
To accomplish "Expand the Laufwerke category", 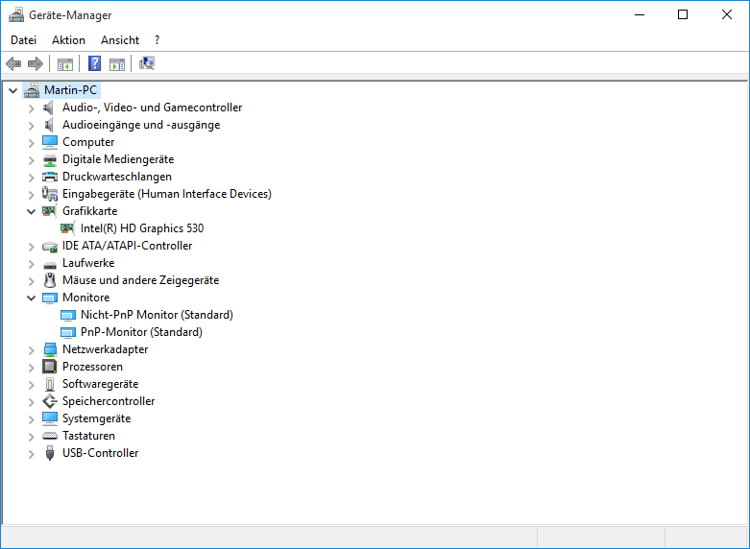I will [x=32, y=264].
